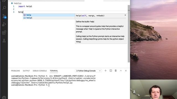Open the Search view in activity bar
This screenshot has width=177, height=99.
coord(4,8)
